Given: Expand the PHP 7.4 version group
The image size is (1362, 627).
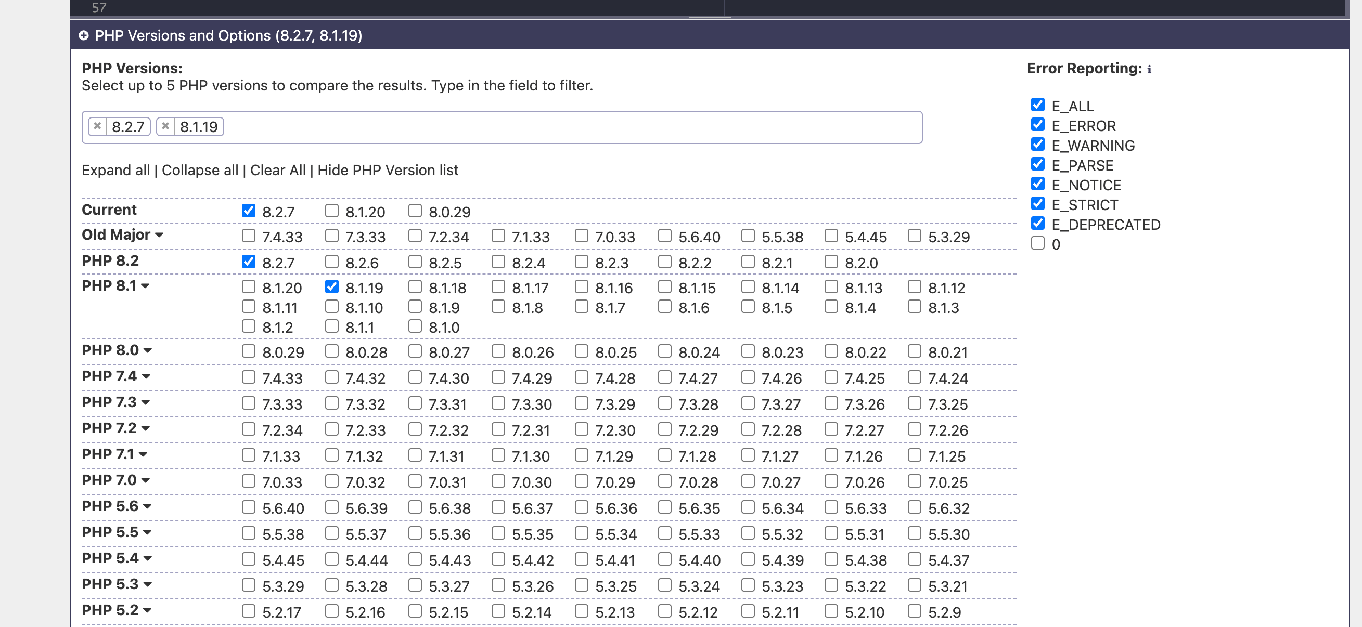Looking at the screenshot, I should 147,376.
